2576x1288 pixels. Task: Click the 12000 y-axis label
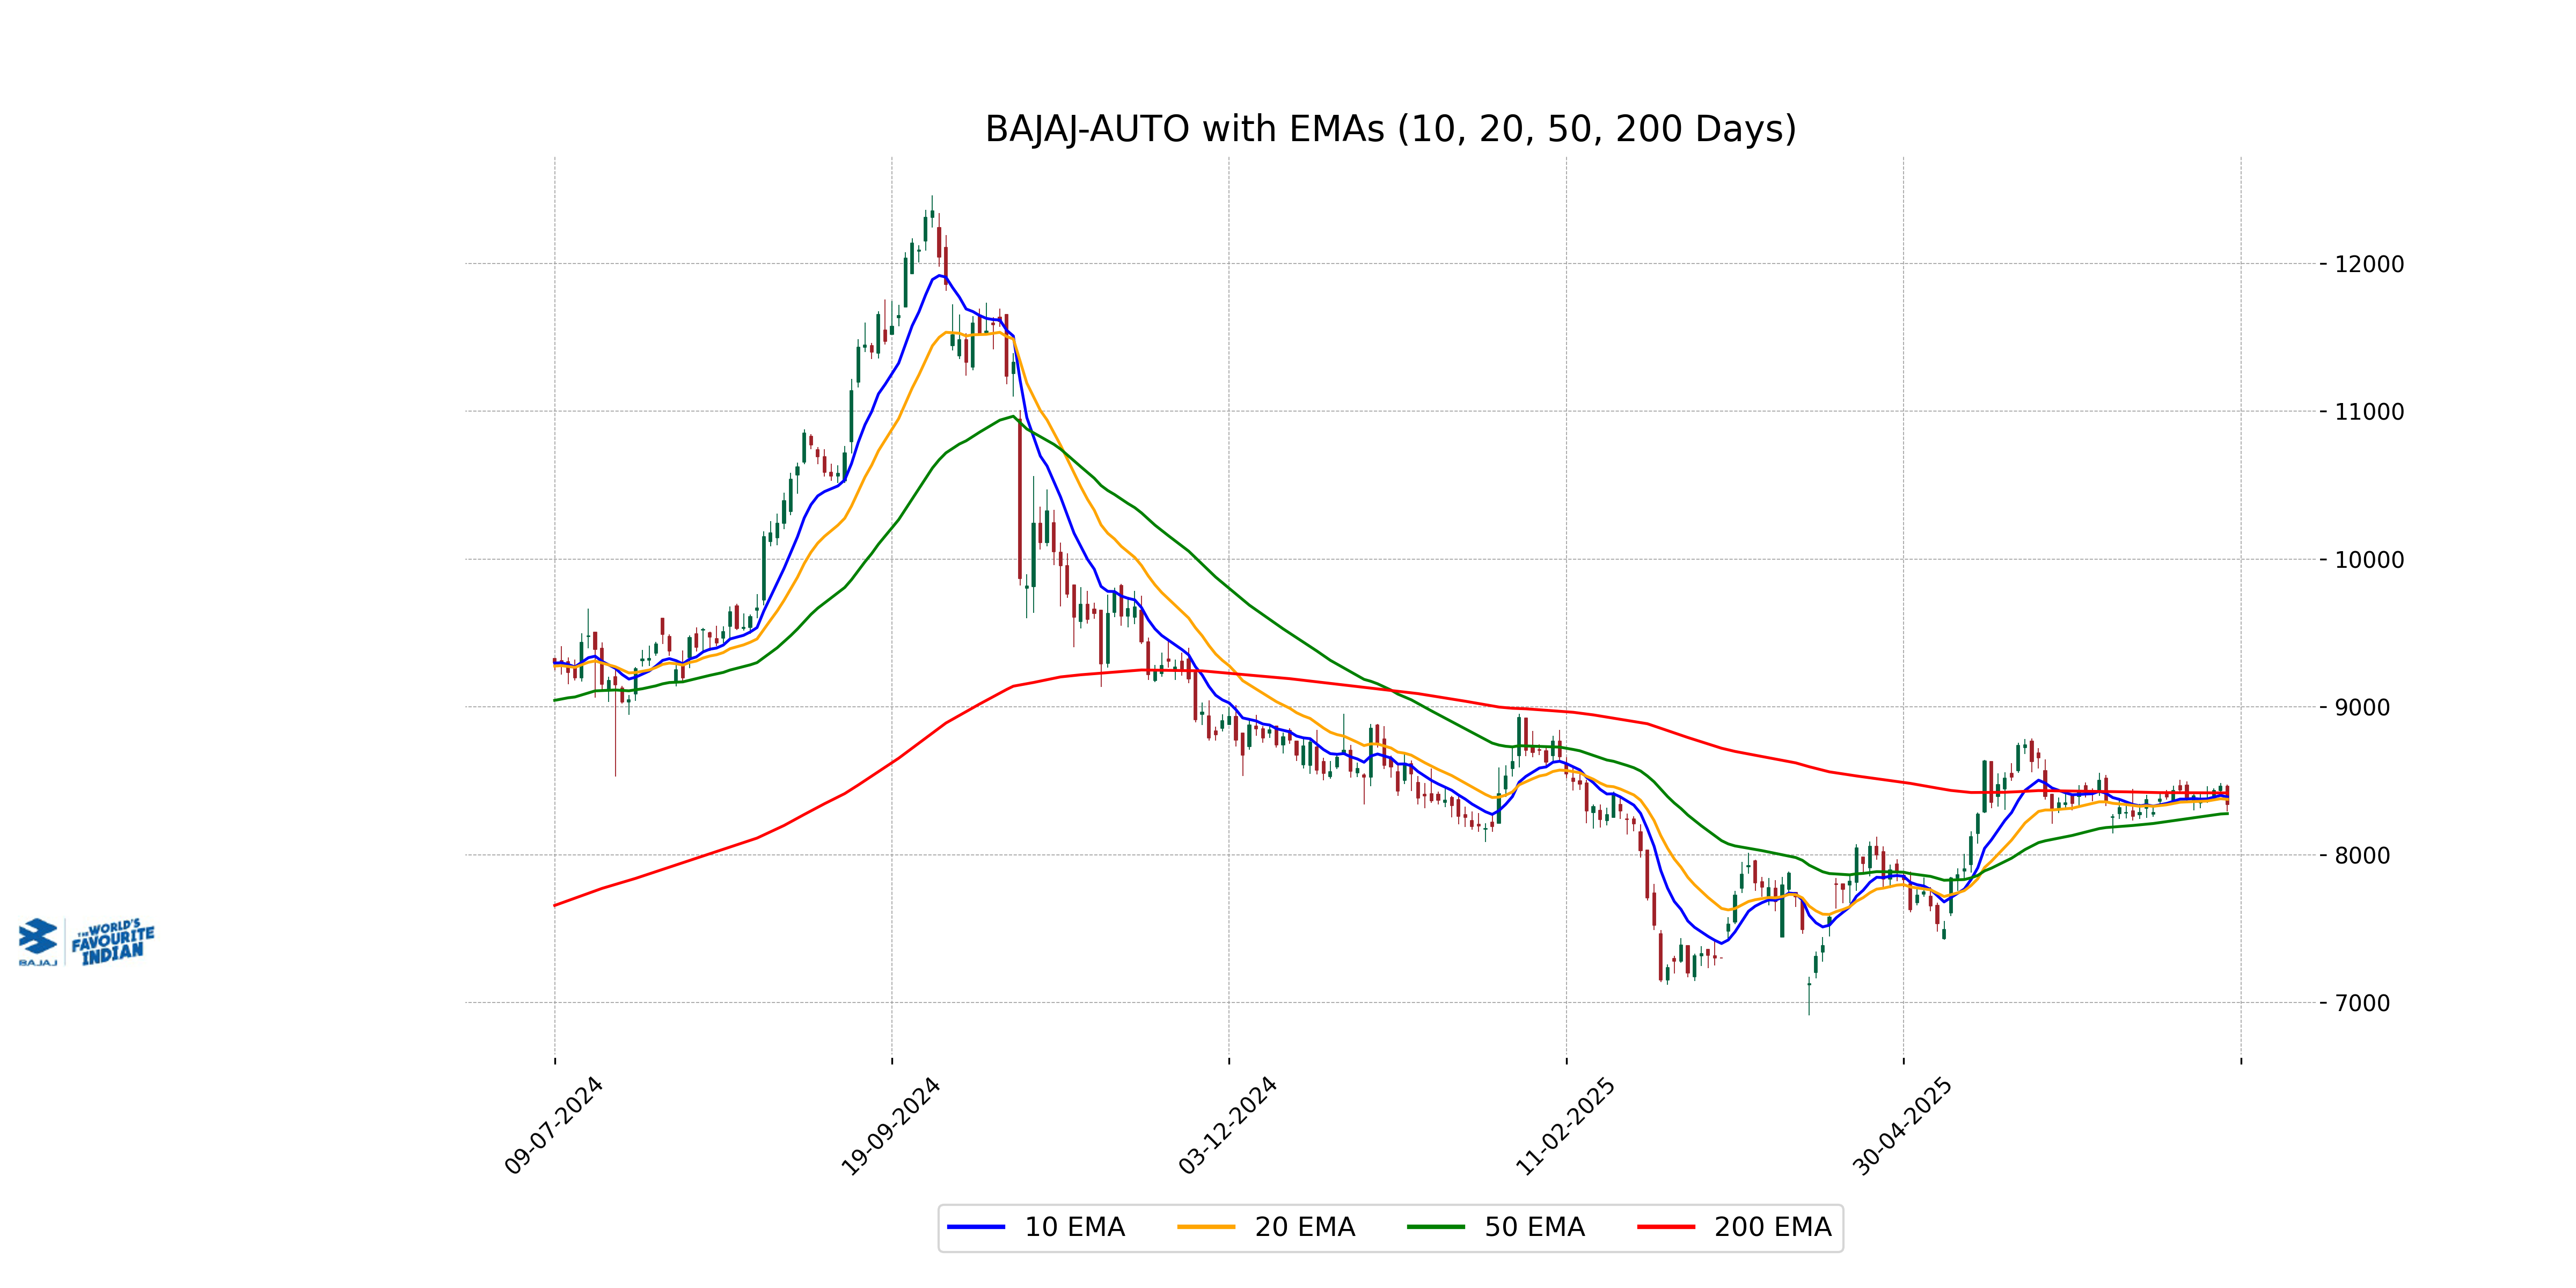[2369, 265]
